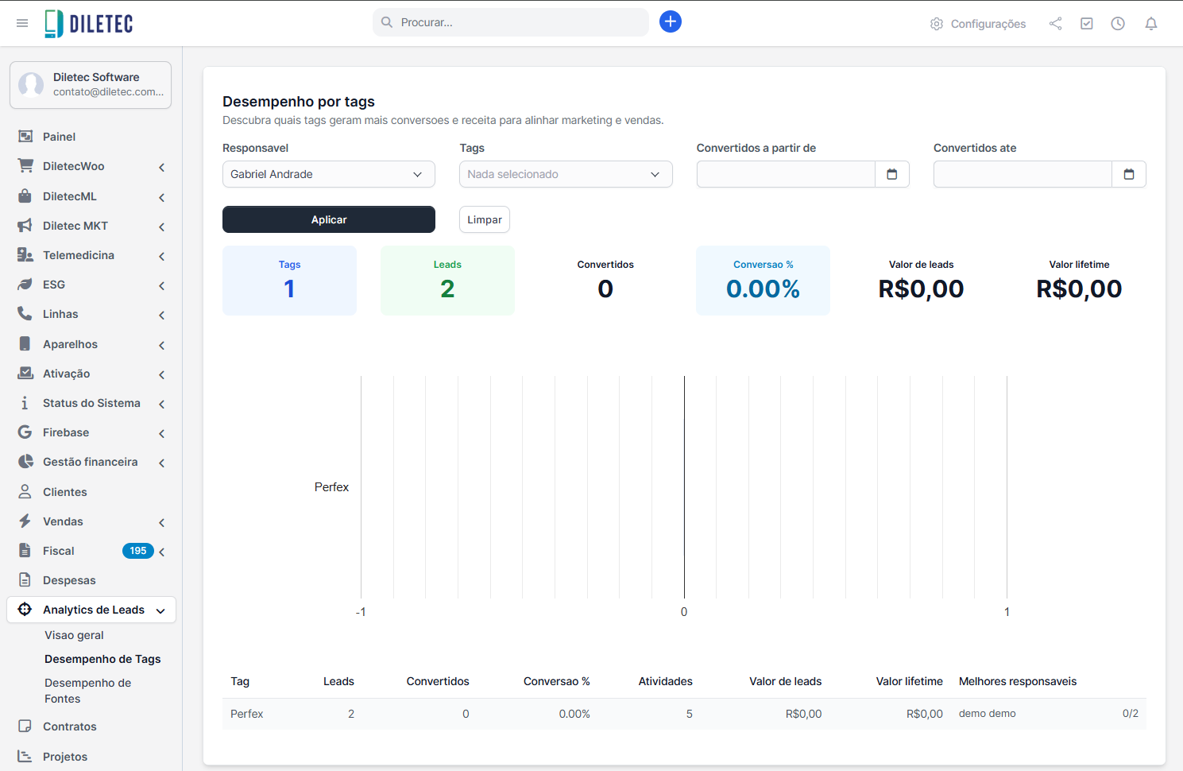Open the tasks checkmark icon
The height and width of the screenshot is (771, 1183).
click(1086, 24)
